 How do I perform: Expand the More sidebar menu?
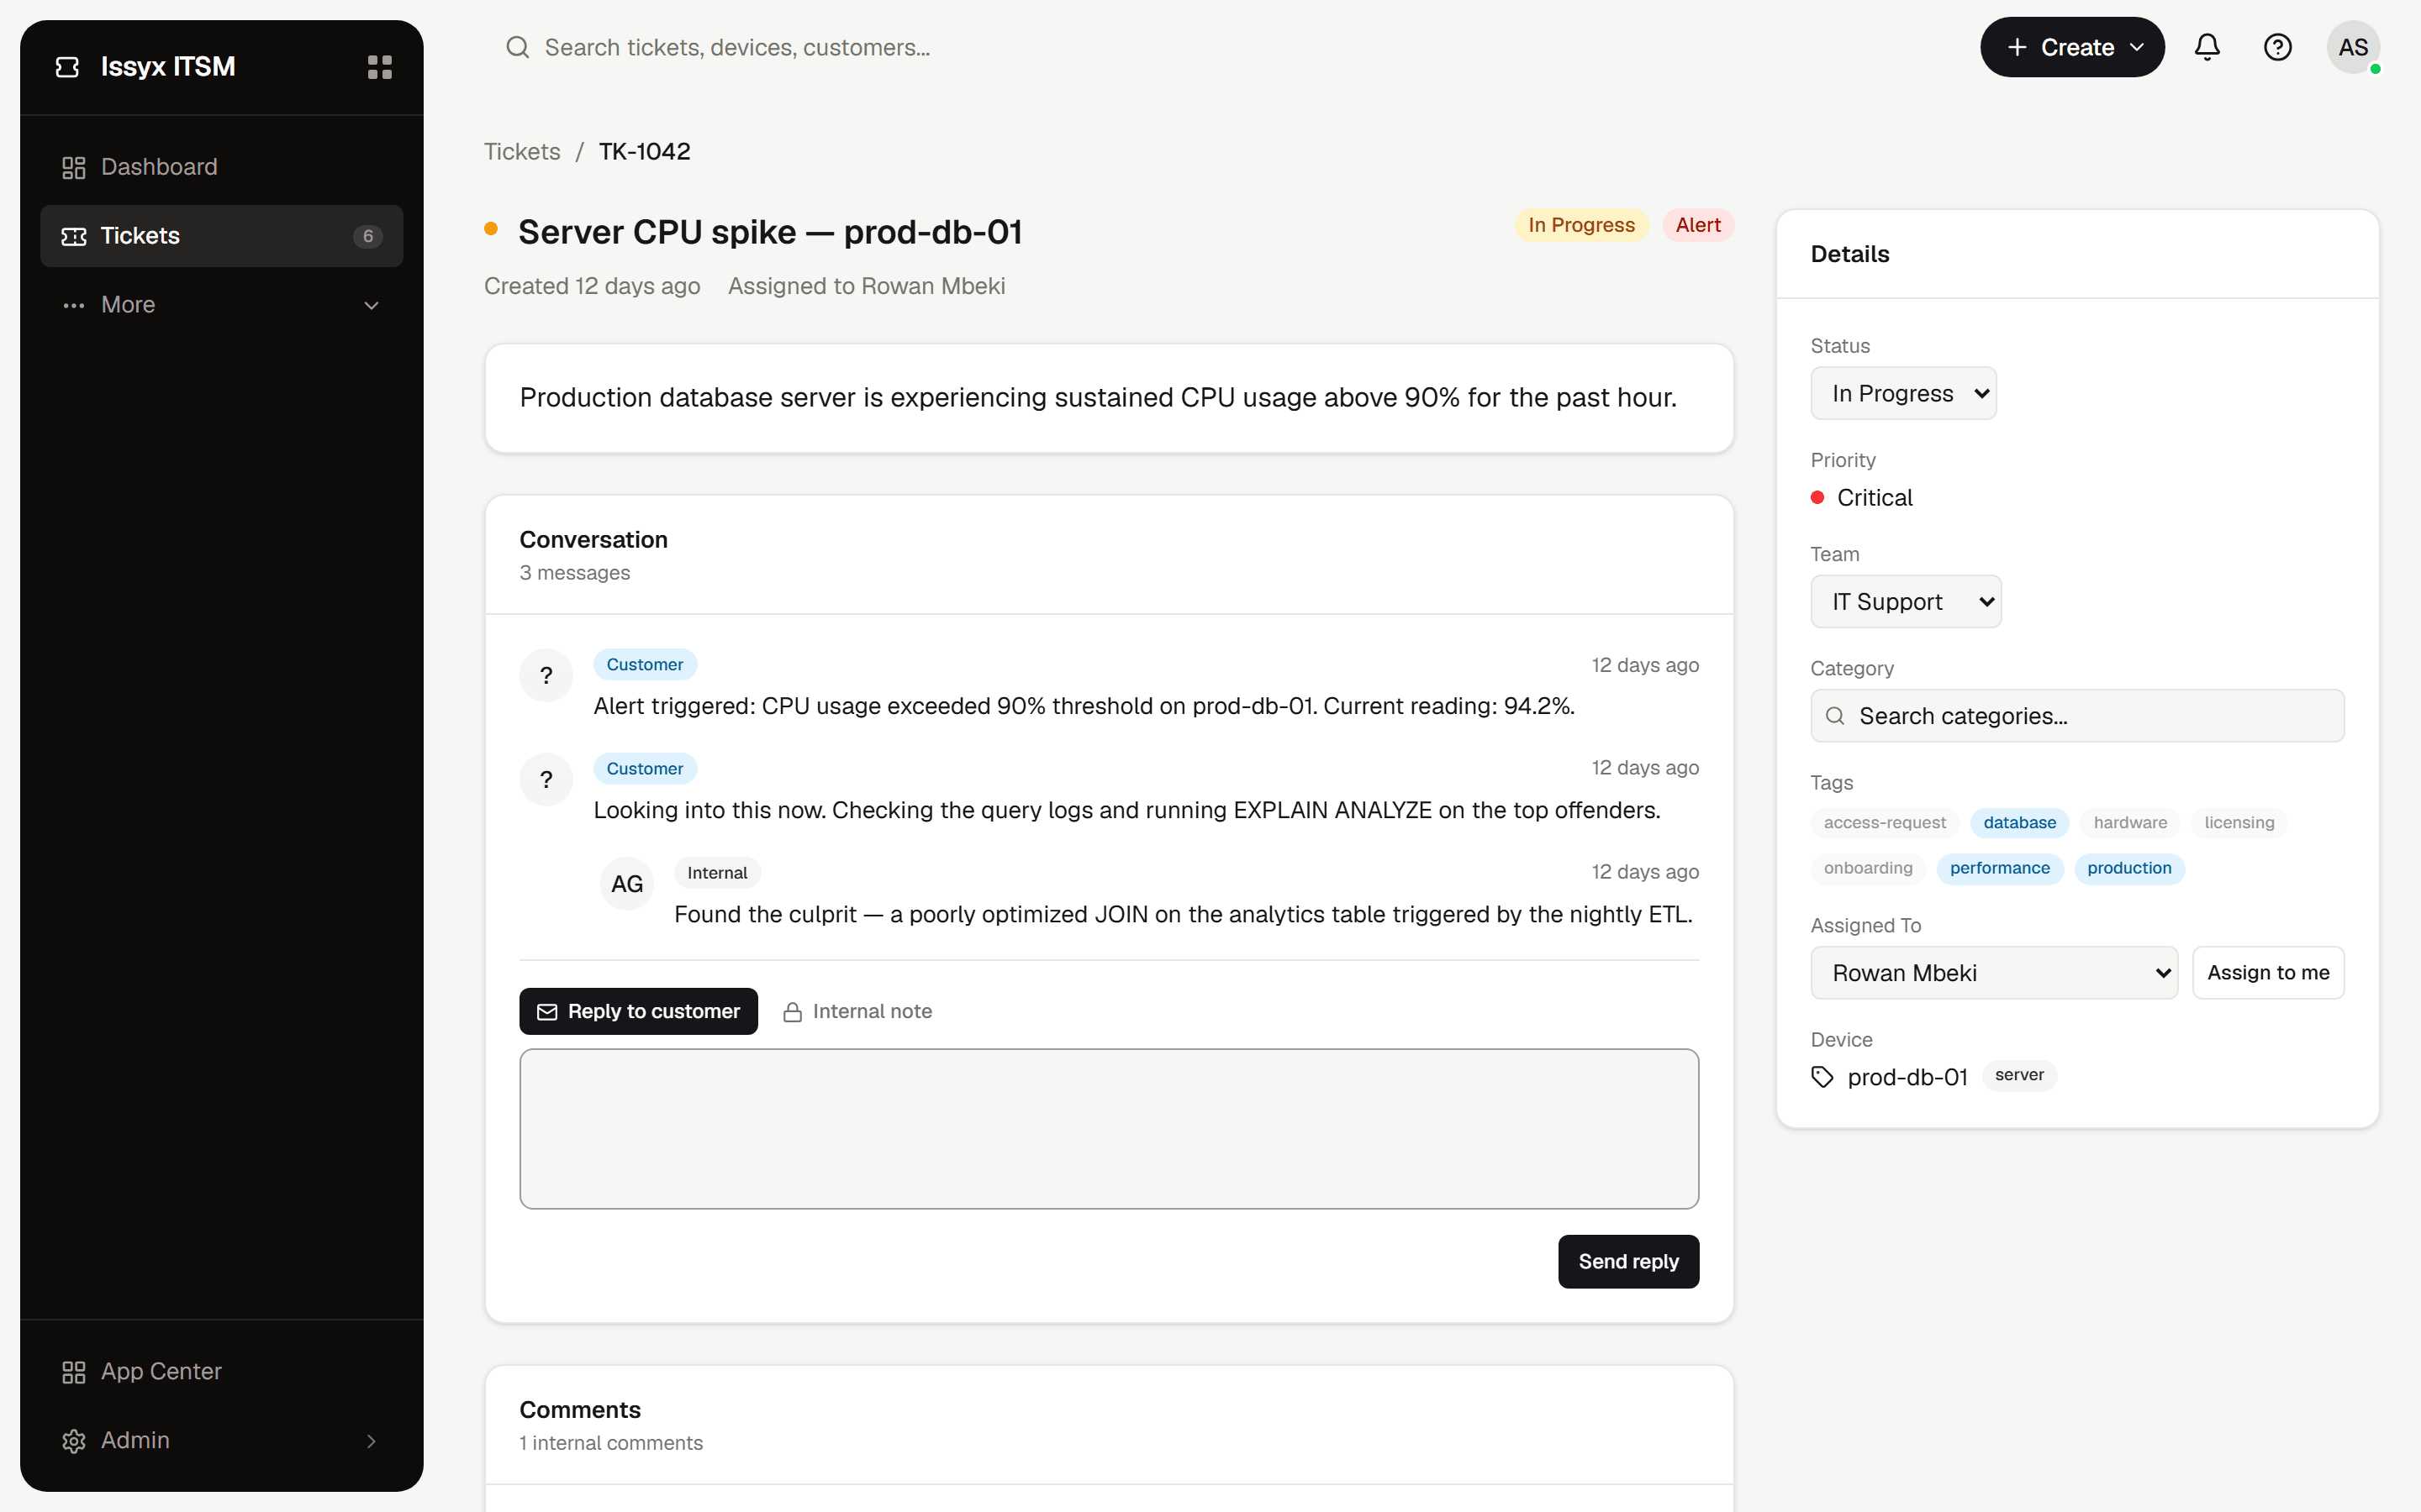tap(221, 305)
